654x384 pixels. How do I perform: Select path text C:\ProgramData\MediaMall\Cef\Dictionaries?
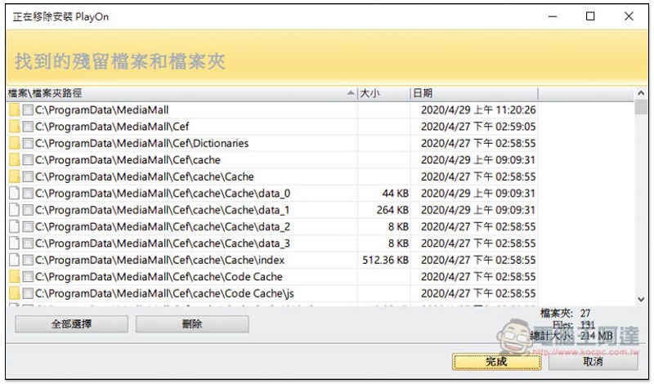click(141, 144)
